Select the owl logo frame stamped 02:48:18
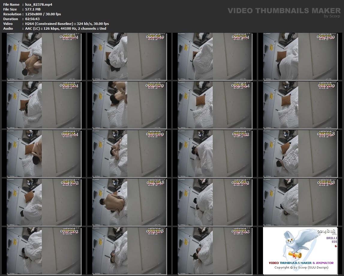Image resolution: width=344 pixels, height=276 pixels. 300,251
